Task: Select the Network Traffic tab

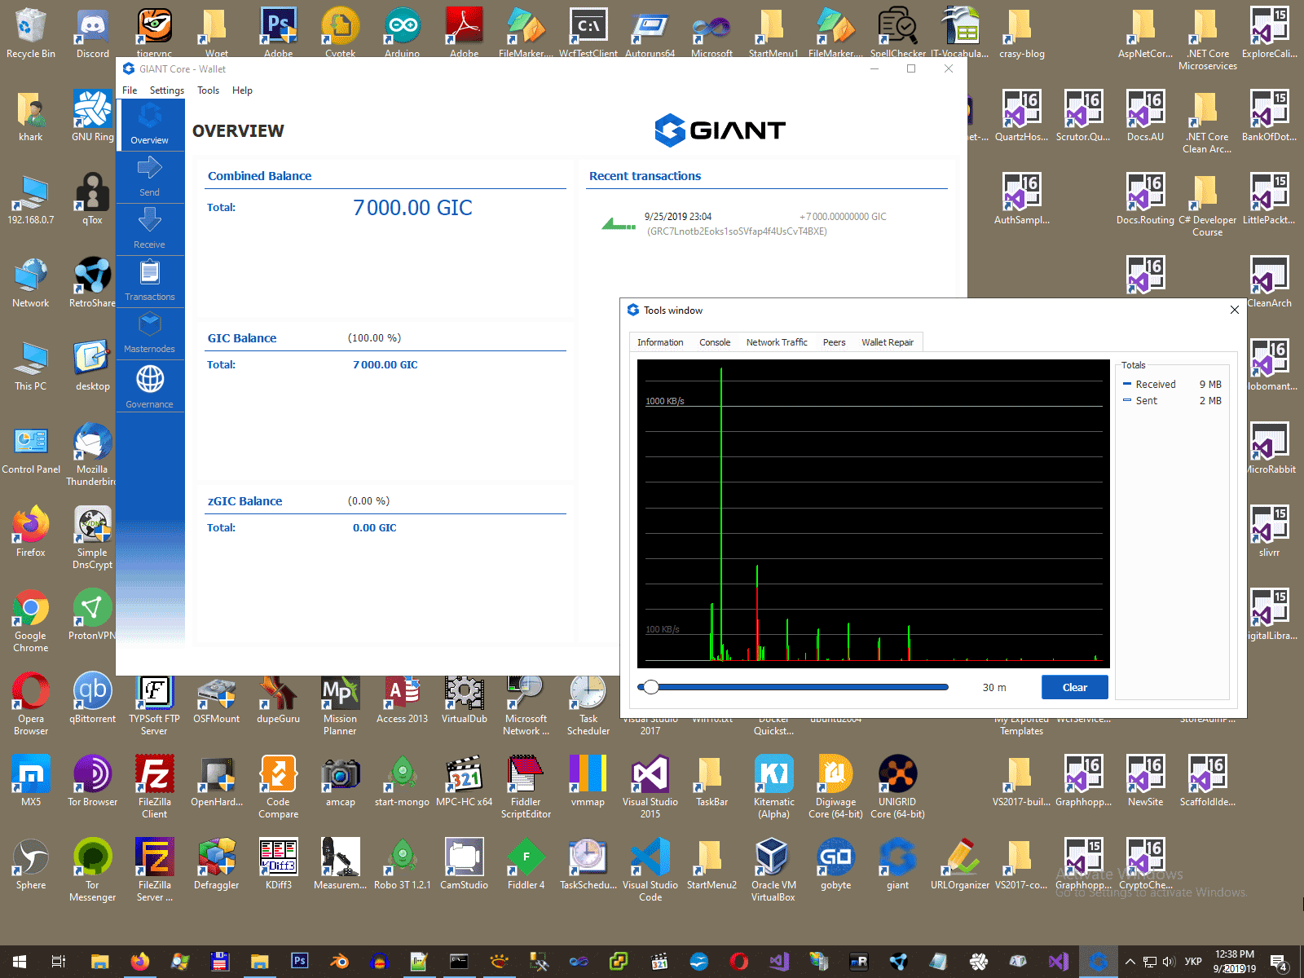Action: click(x=777, y=342)
